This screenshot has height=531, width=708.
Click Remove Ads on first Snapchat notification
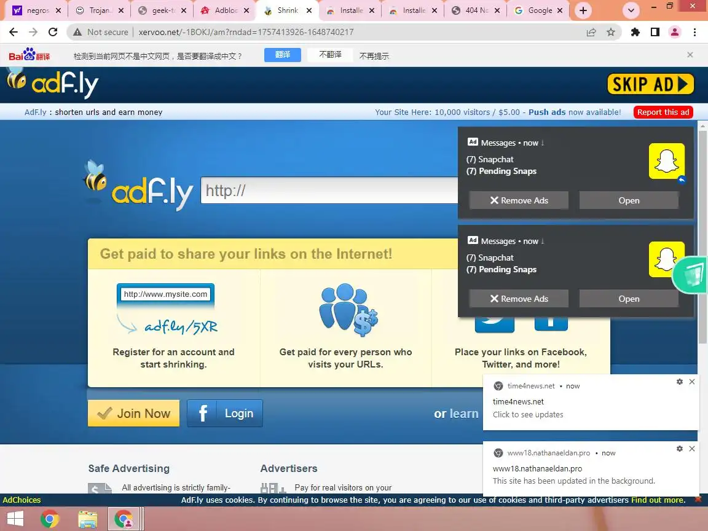(519, 200)
